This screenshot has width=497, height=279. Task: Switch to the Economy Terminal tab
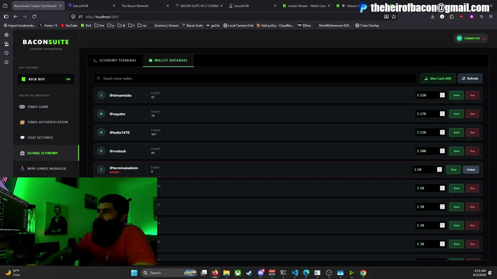(115, 60)
